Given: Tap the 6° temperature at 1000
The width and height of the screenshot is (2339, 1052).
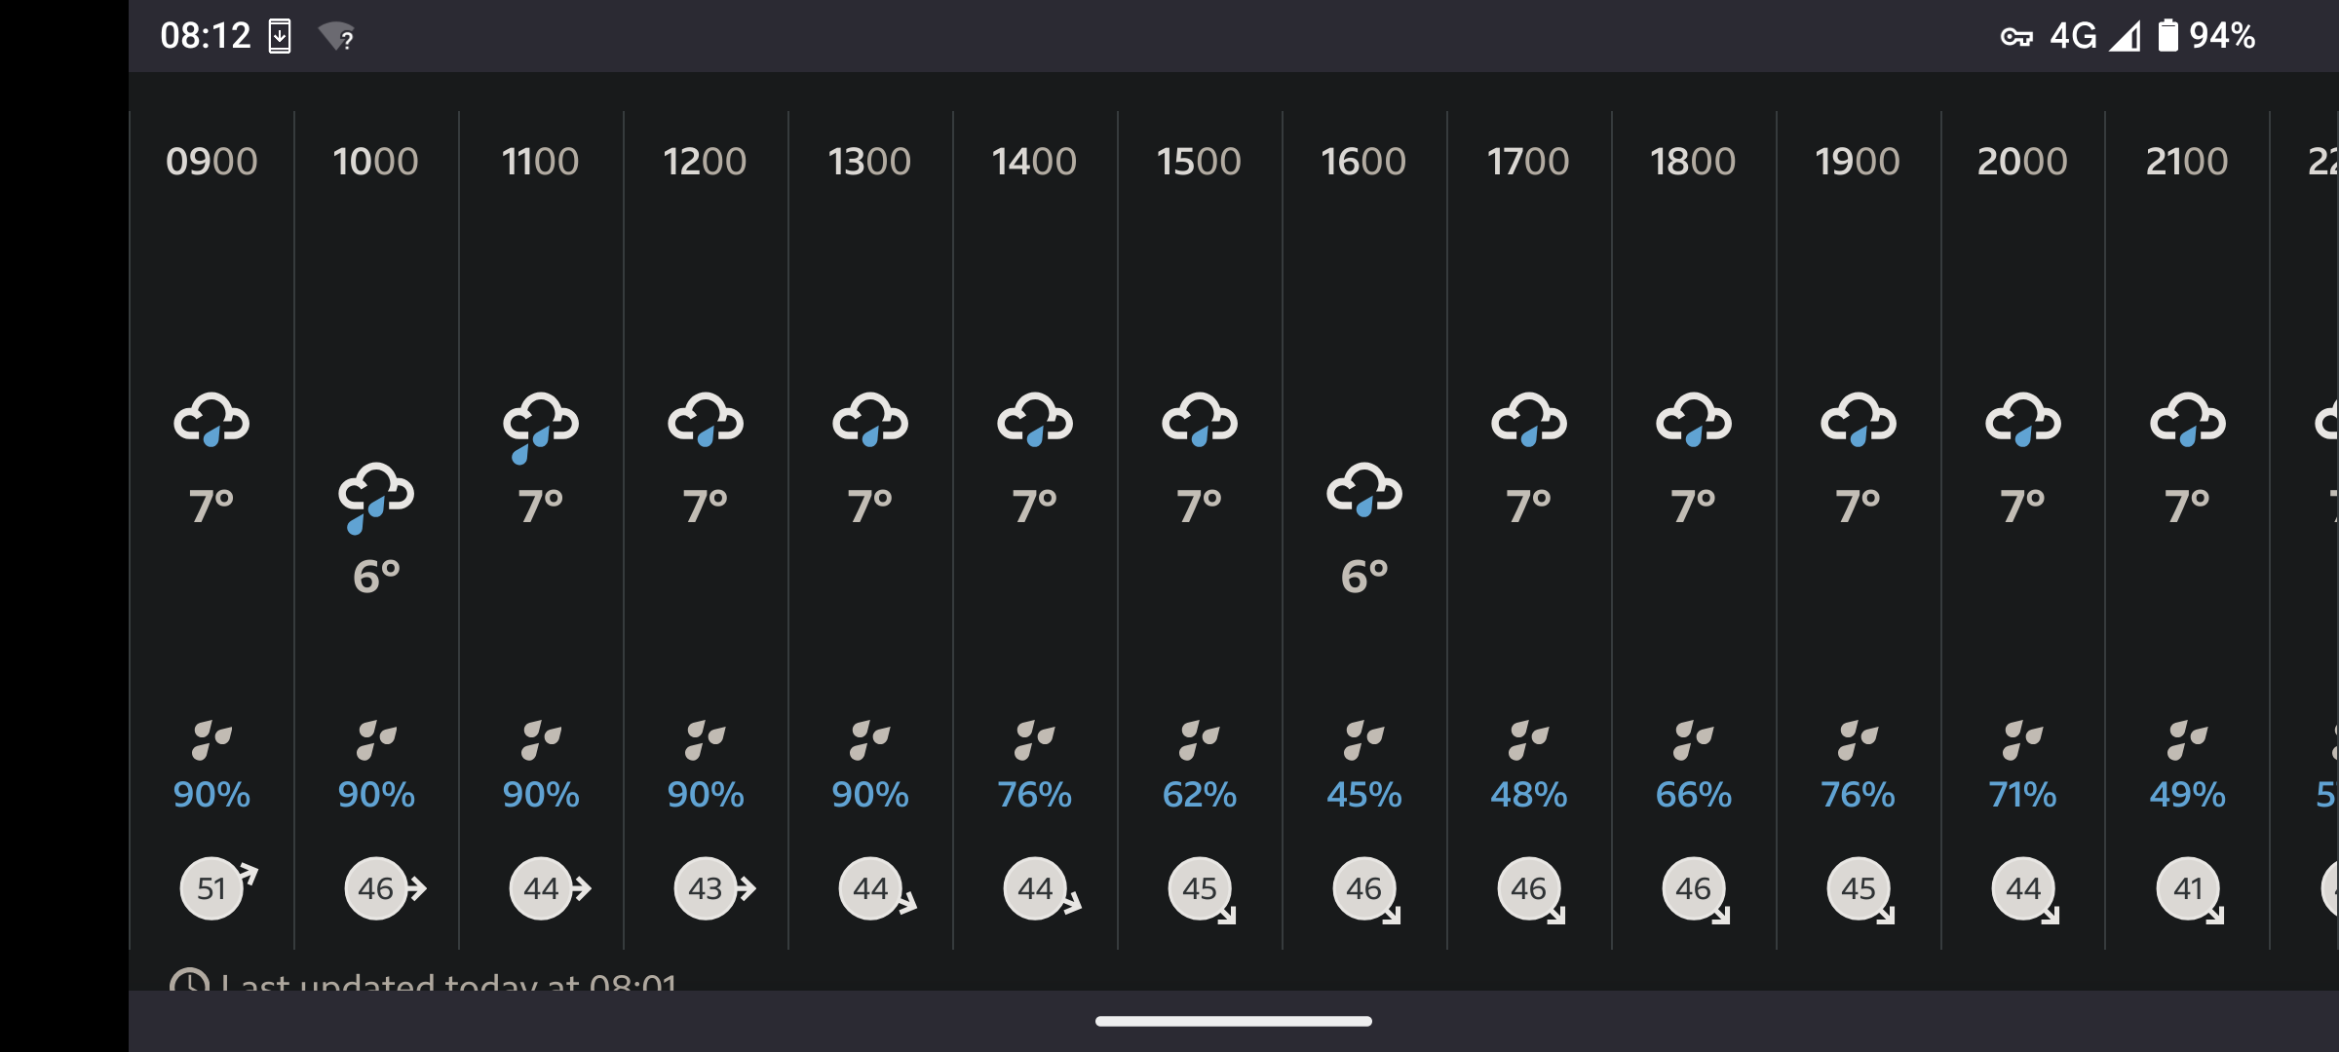Looking at the screenshot, I should (376, 577).
